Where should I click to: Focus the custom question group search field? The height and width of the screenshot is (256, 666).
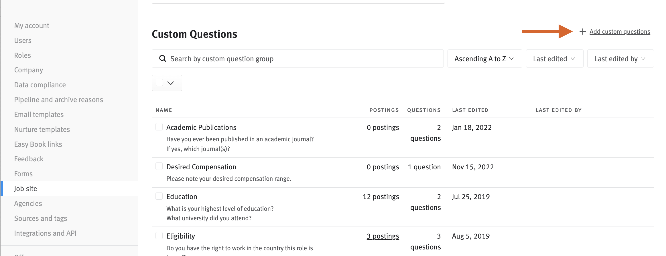297,59
